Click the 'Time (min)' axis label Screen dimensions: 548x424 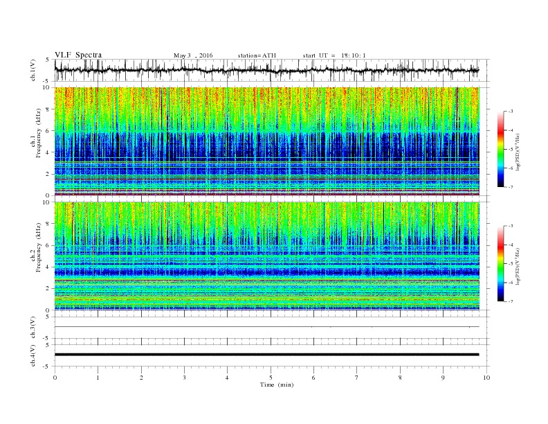click(x=277, y=385)
